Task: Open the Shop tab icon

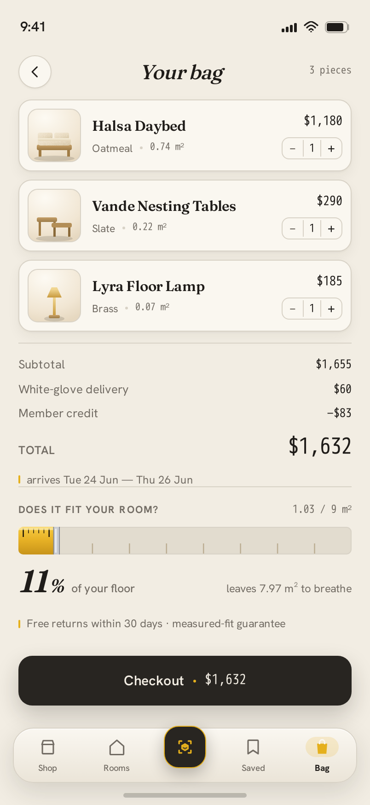Action: click(x=47, y=747)
